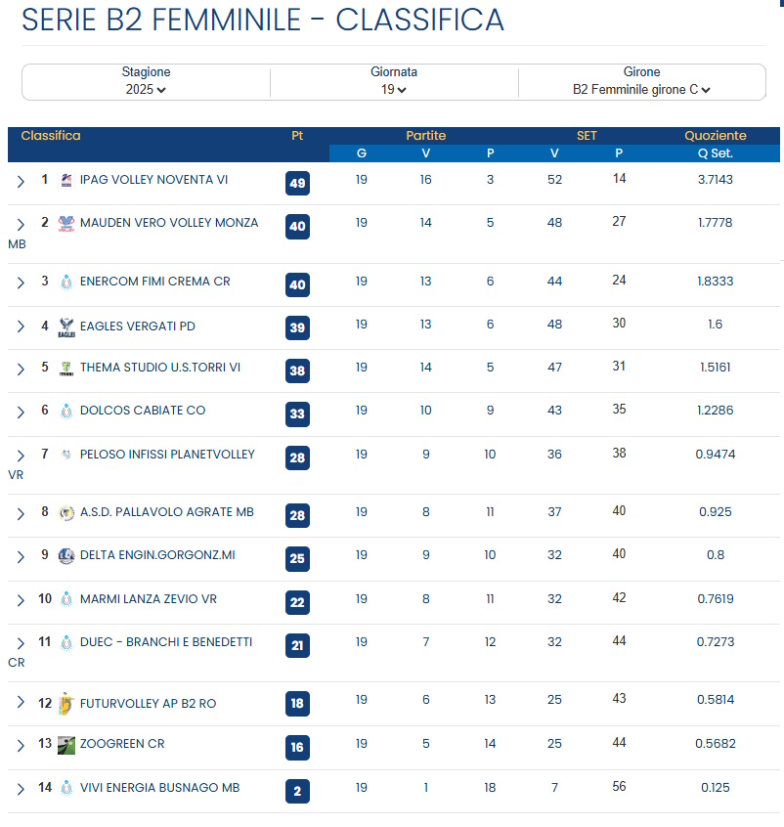Click the Thema Studio U.S. Torri logo
This screenshot has height=827, width=784.
pyautogui.click(x=66, y=368)
